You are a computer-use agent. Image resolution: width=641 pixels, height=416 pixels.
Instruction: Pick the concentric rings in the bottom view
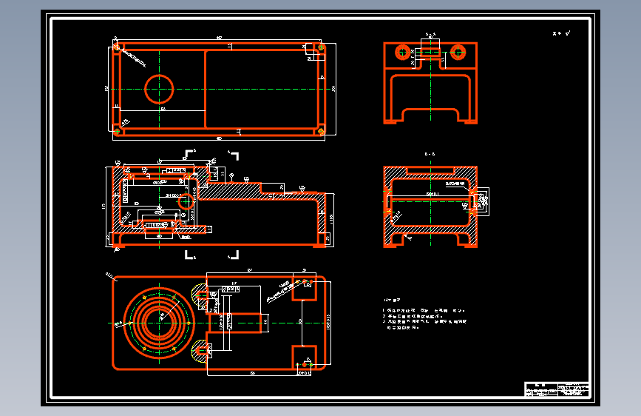tap(159, 323)
